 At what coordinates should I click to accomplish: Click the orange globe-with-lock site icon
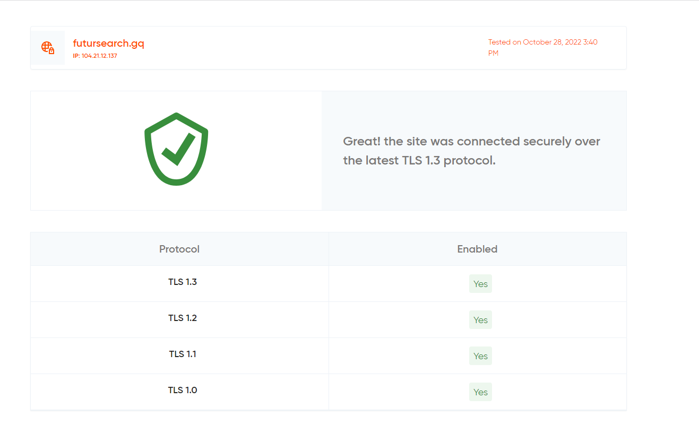48,48
